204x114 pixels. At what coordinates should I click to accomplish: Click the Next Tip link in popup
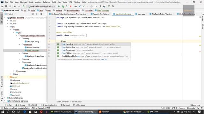coord(104,59)
